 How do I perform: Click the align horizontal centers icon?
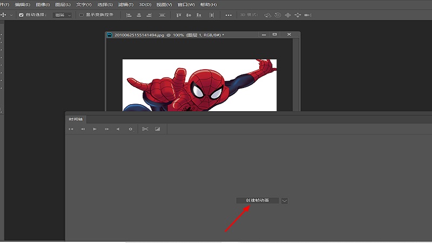click(x=139, y=15)
